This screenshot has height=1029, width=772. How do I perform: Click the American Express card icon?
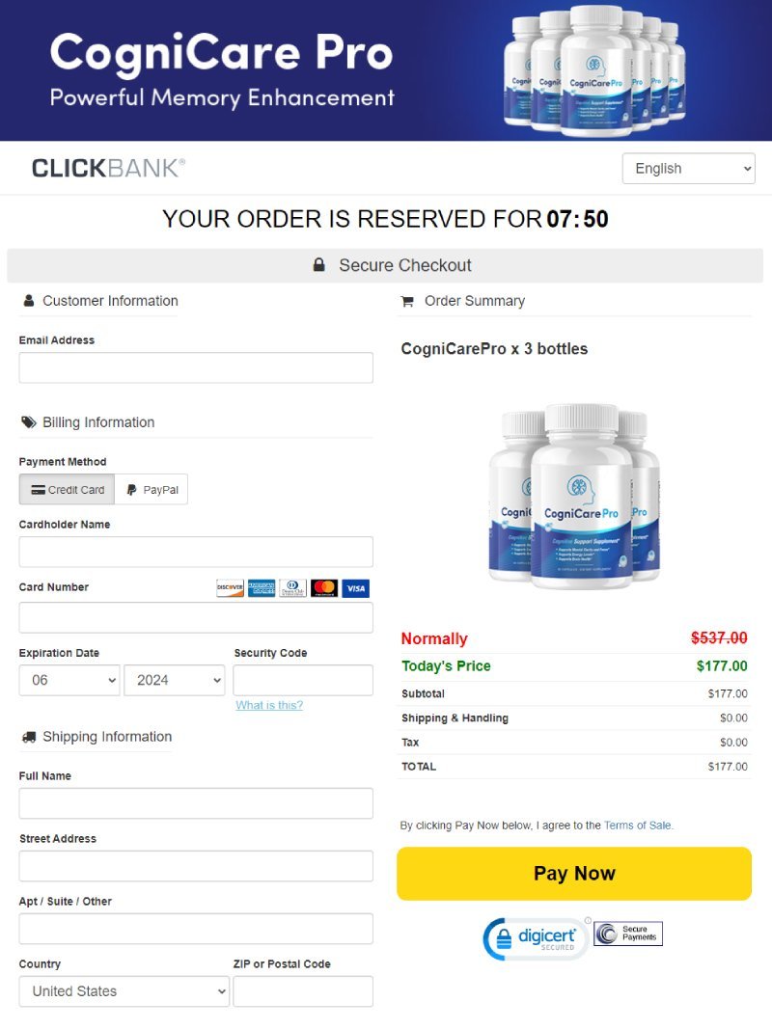pyautogui.click(x=262, y=588)
